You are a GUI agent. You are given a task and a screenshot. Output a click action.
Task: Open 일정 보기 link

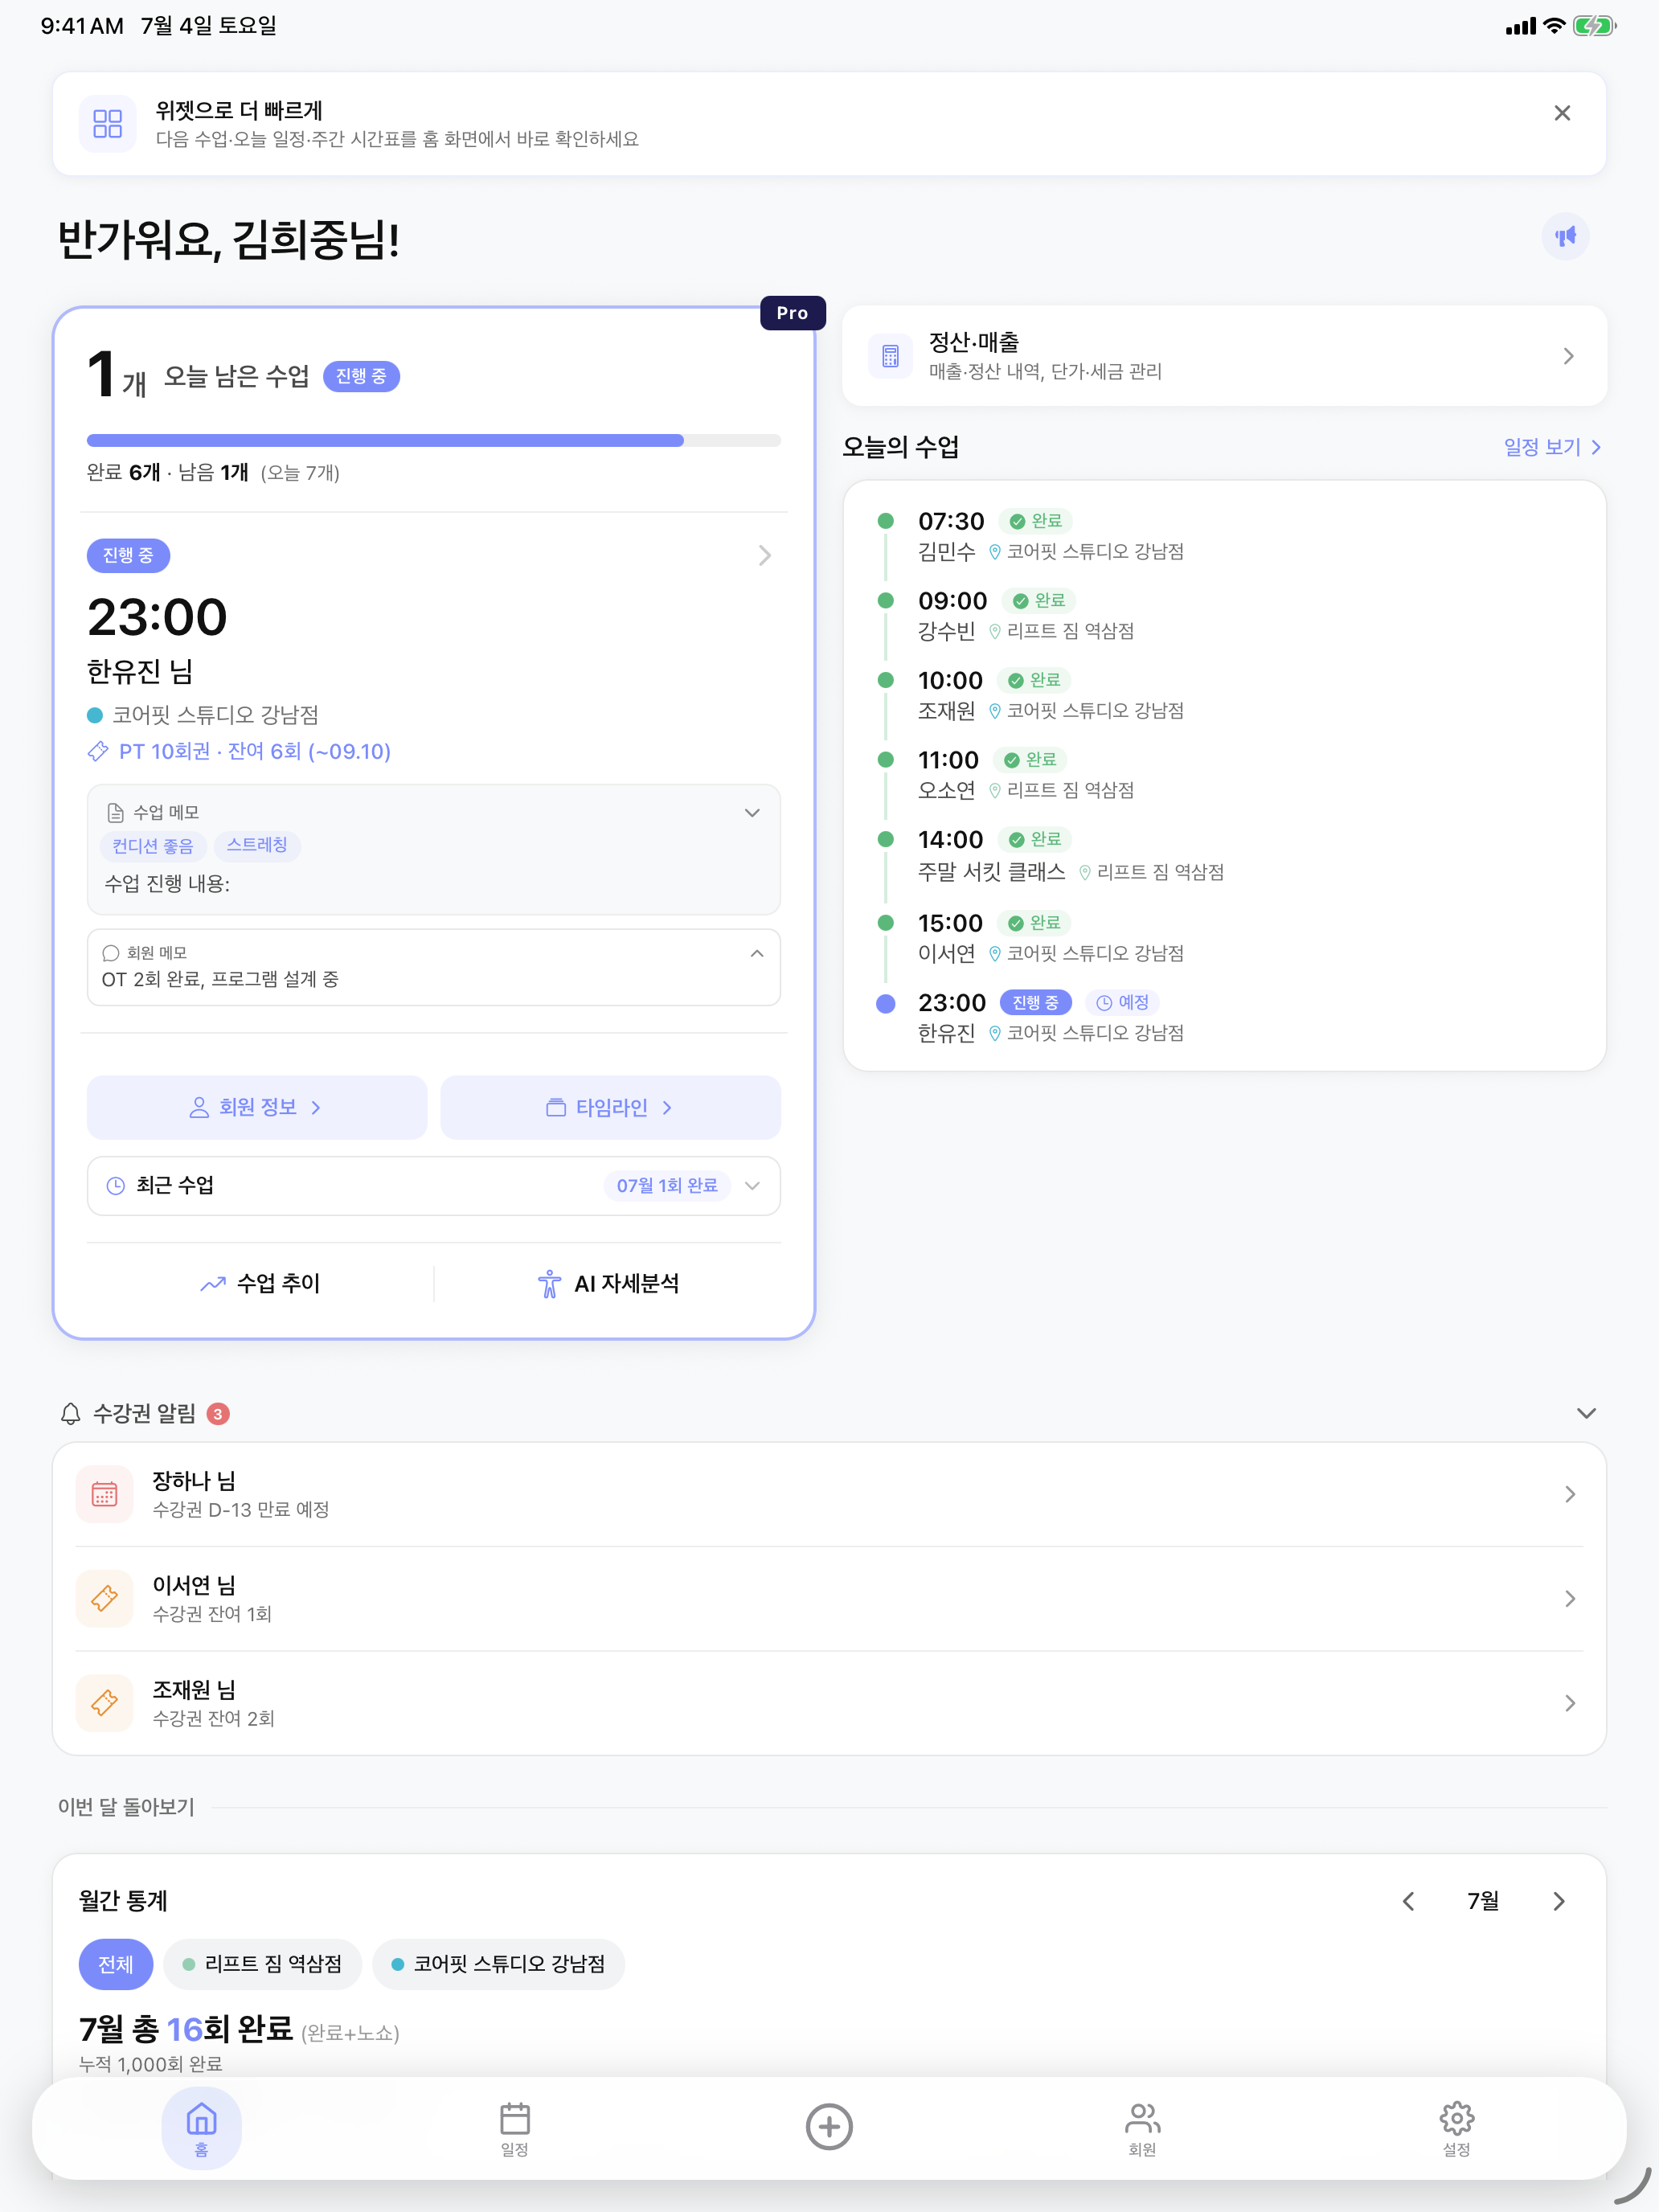(x=1552, y=447)
